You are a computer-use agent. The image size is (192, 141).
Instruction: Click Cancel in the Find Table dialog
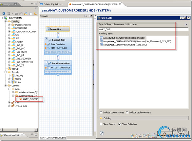pyautogui.click(x=181, y=133)
